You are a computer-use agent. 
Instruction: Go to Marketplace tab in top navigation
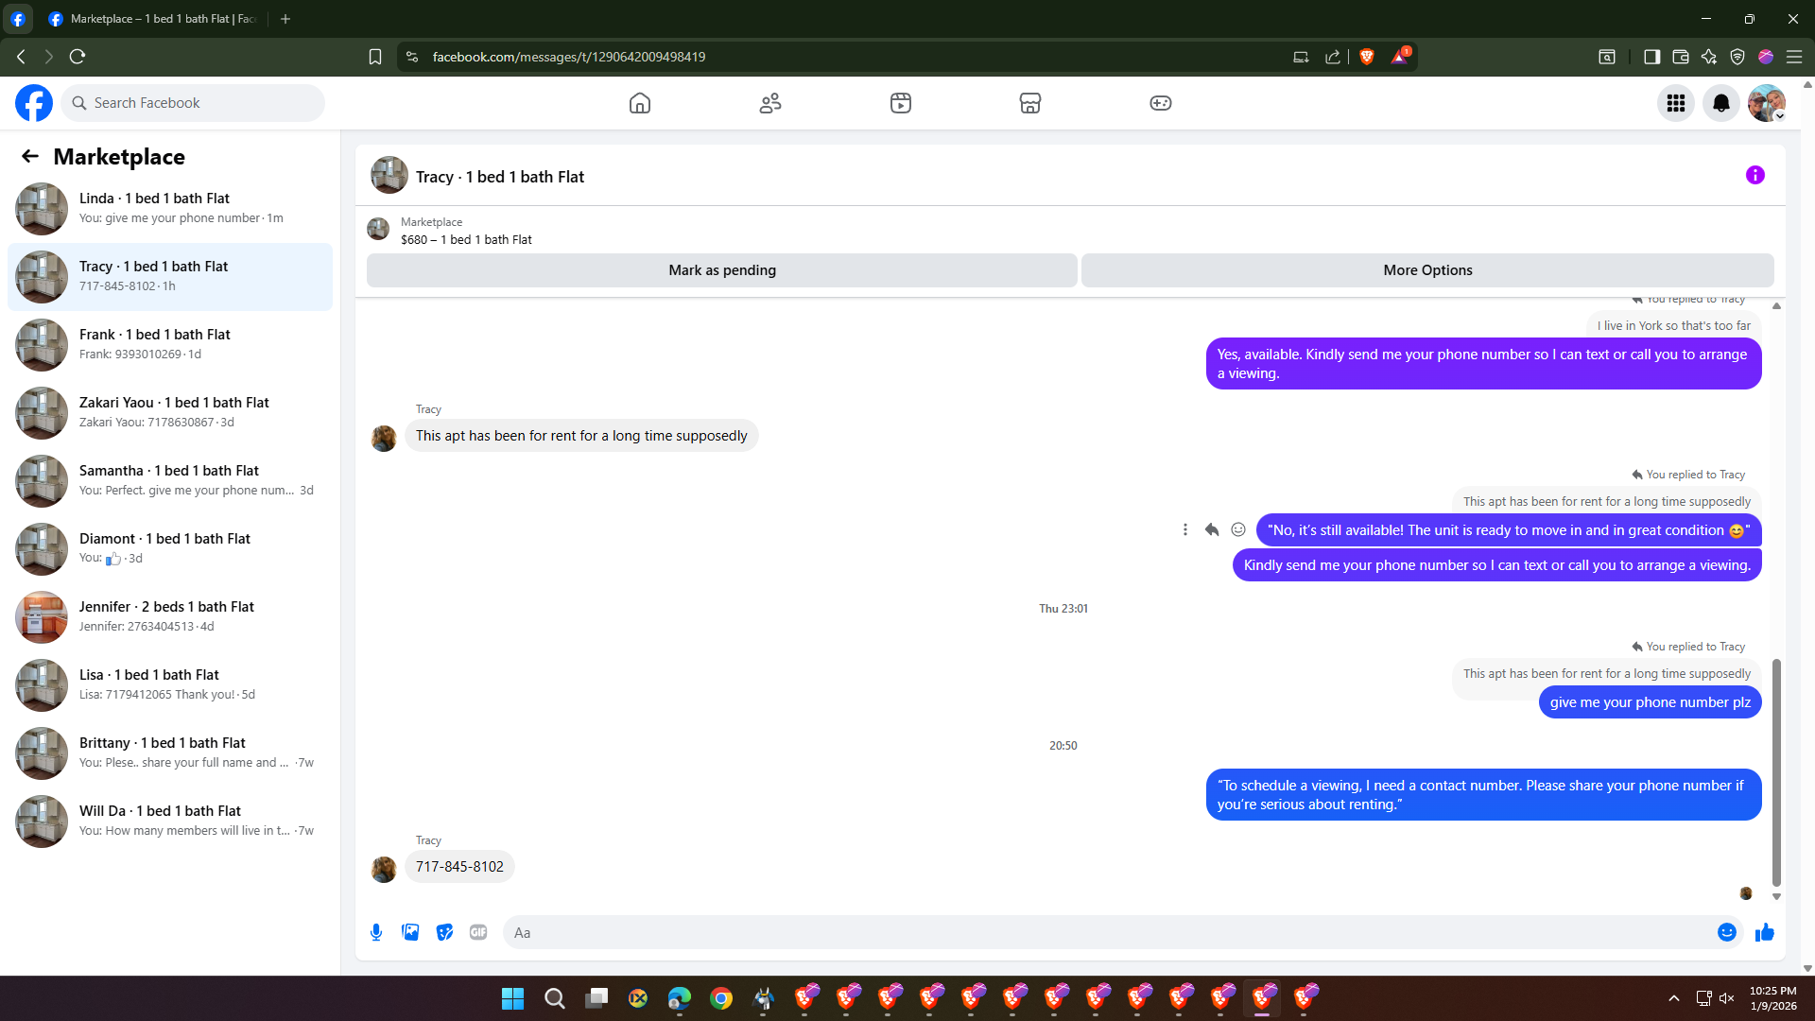1029,103
